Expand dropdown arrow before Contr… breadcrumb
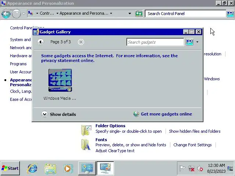Image resolution: width=235 pixels, height=176 pixels. 37,14
